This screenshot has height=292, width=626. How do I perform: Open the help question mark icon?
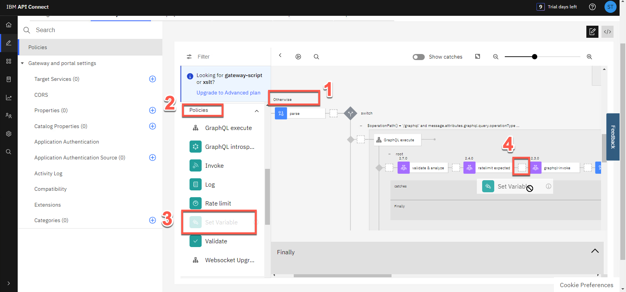pyautogui.click(x=592, y=7)
